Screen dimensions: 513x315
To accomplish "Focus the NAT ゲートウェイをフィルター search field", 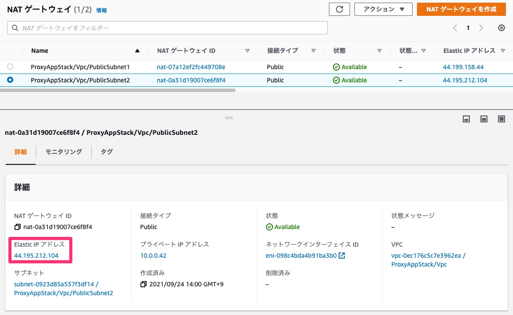I will coord(167,28).
